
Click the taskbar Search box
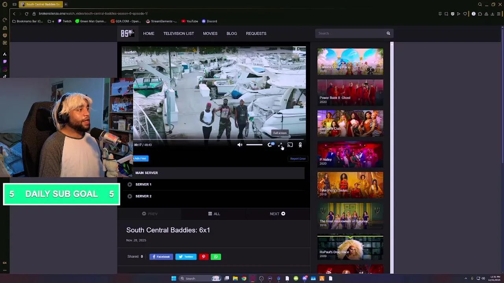(x=200, y=278)
